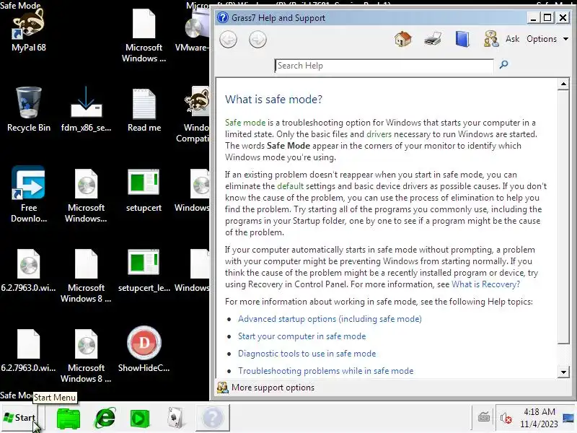Select the blank Microsoft Windows ... file icon
The image size is (577, 433).
click(144, 35)
